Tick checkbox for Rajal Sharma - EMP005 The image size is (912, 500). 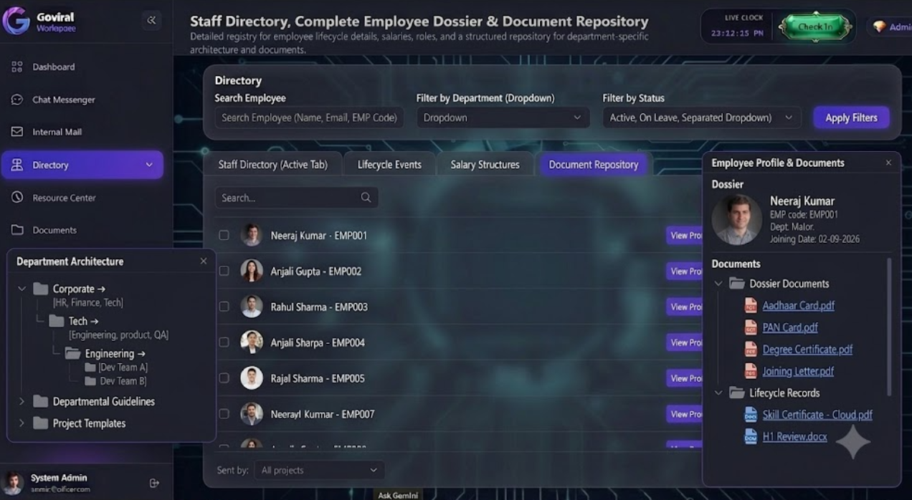224,378
